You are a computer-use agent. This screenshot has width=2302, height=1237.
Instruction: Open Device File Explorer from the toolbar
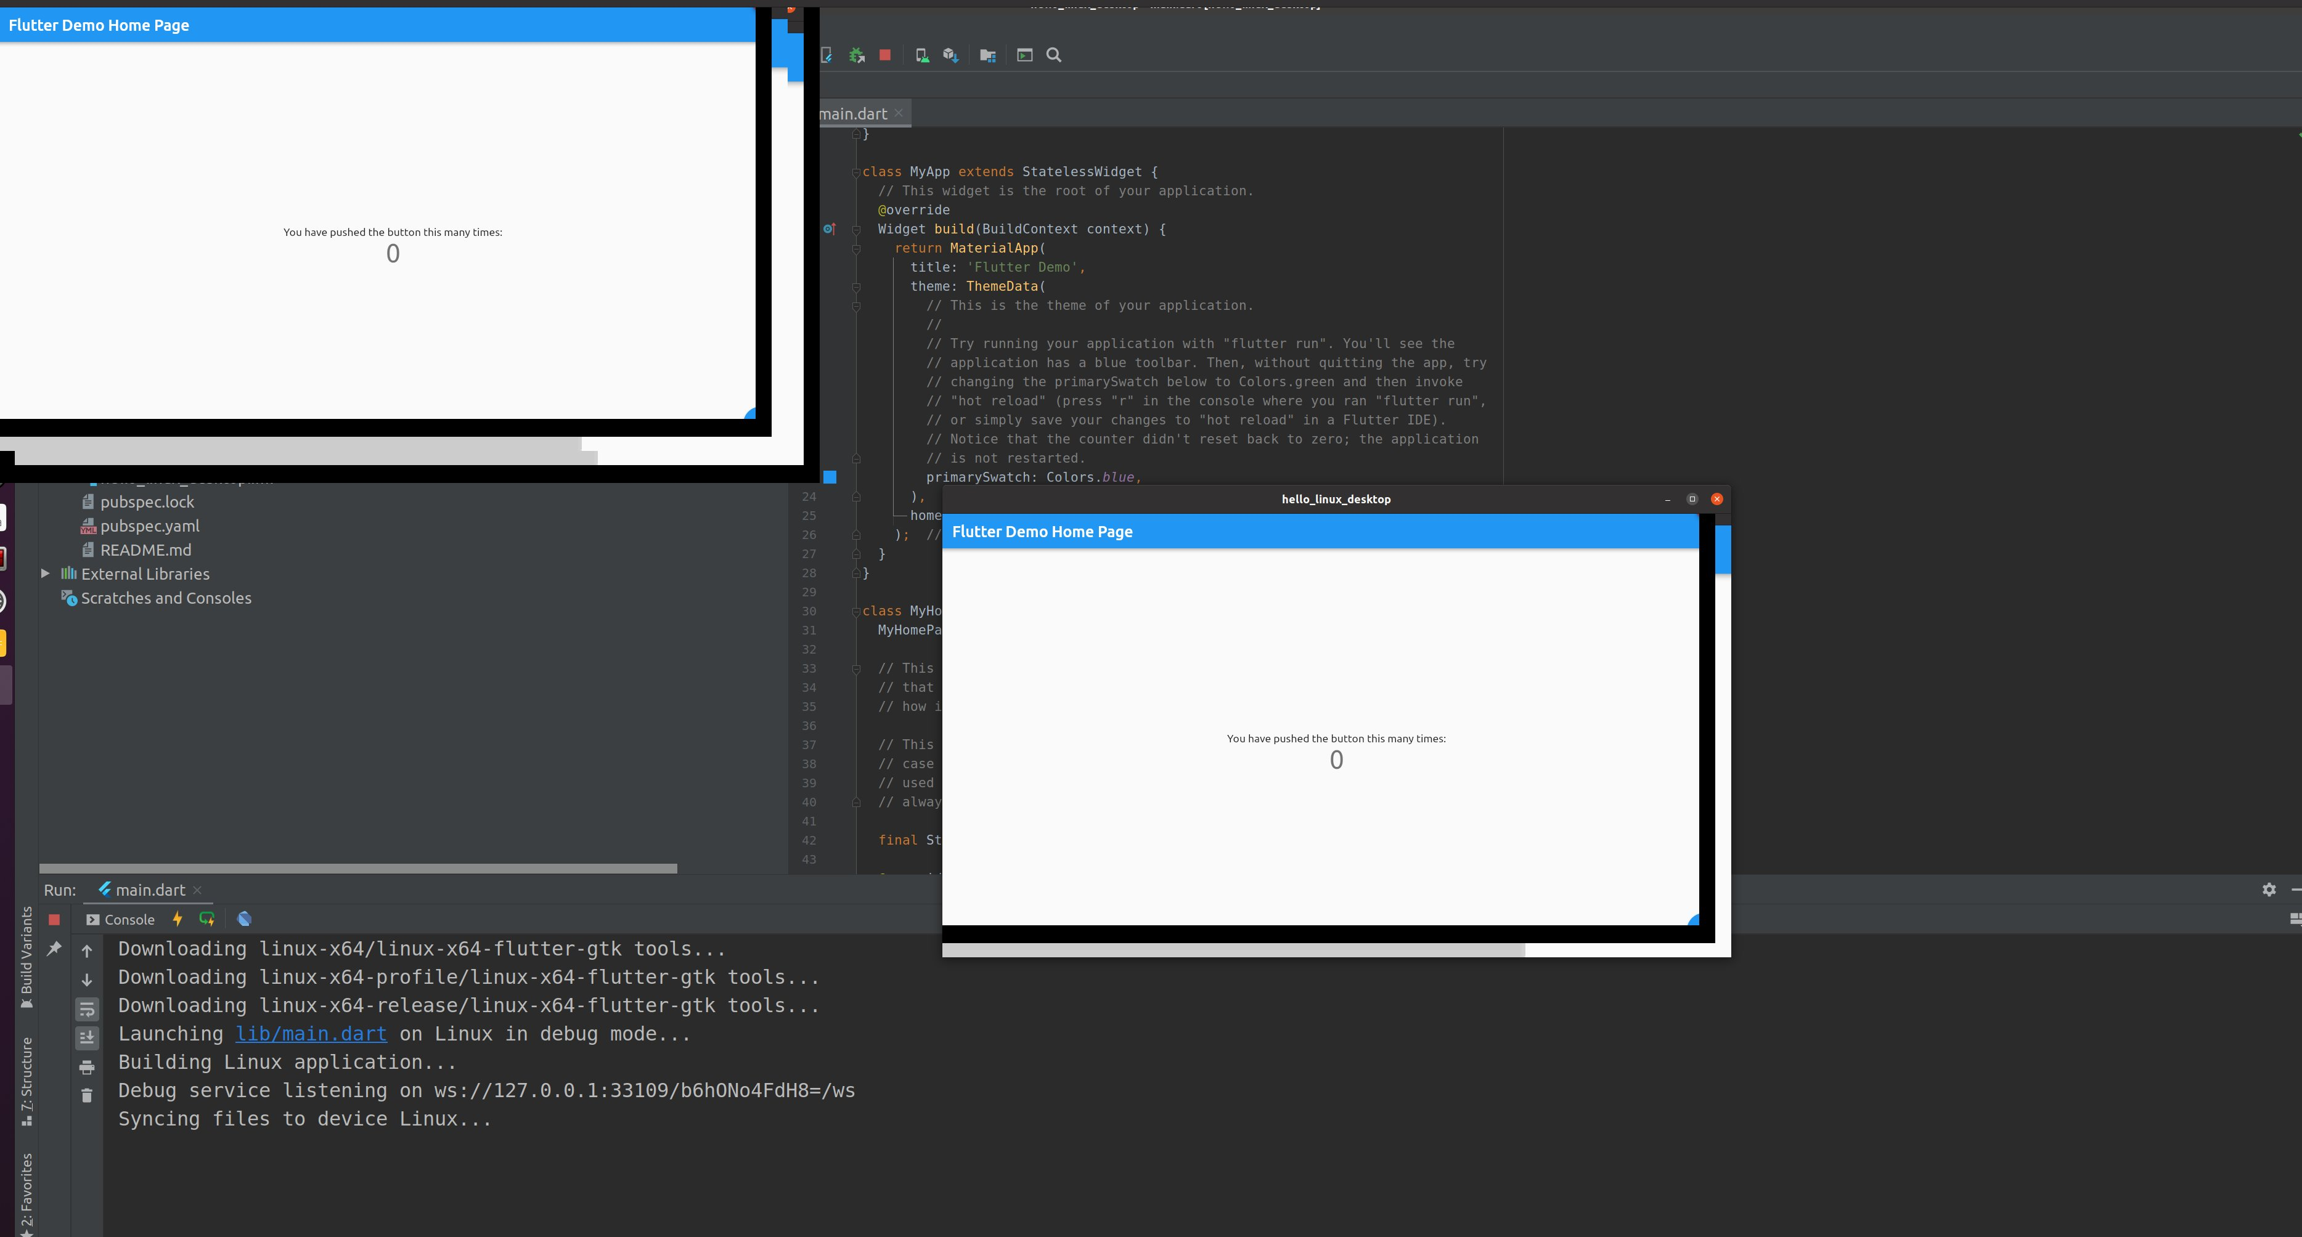[x=987, y=55]
